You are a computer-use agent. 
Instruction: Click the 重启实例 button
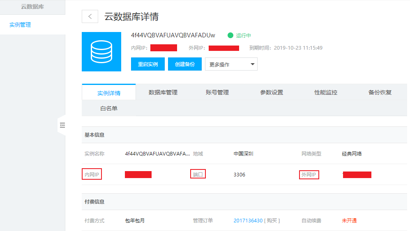pos(147,64)
